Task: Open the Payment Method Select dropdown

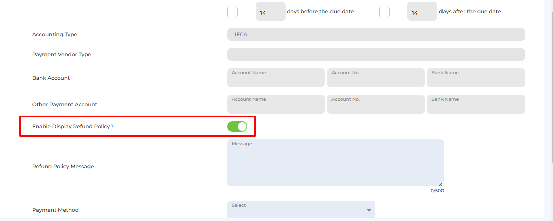Action: [301, 210]
